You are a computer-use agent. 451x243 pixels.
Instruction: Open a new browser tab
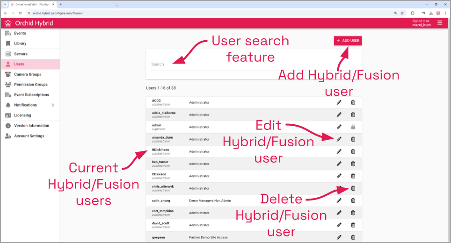point(61,5)
